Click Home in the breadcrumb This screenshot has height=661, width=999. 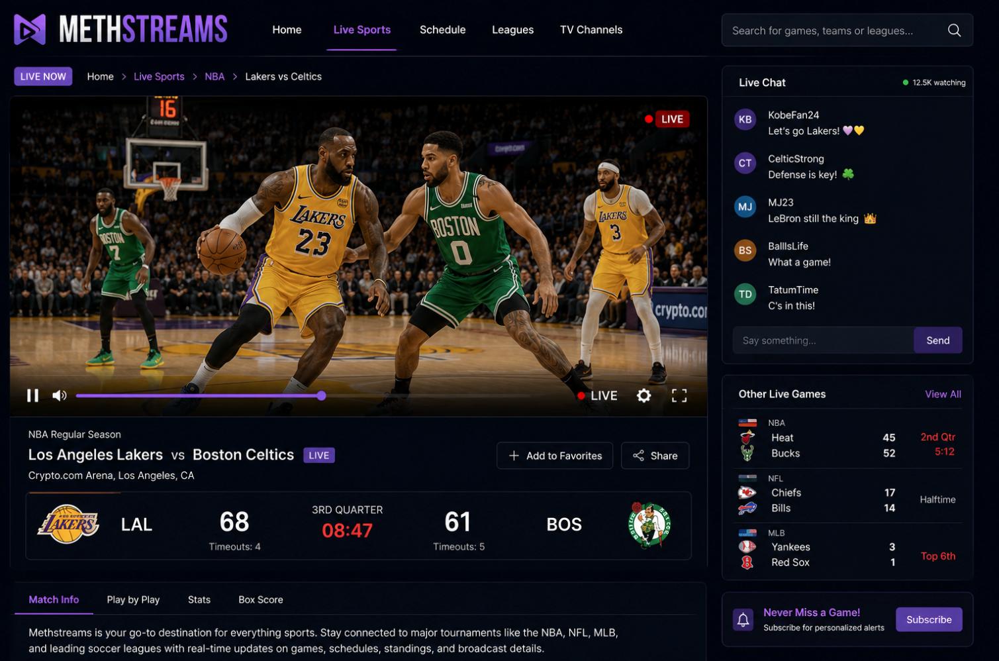101,77
